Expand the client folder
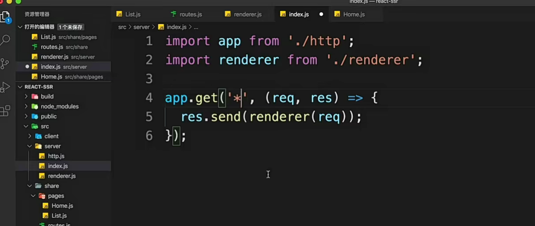Viewport: 535px width, 226px height. click(x=51, y=136)
